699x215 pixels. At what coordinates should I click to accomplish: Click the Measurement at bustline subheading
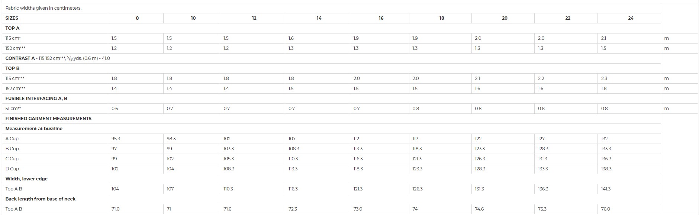tap(34, 129)
